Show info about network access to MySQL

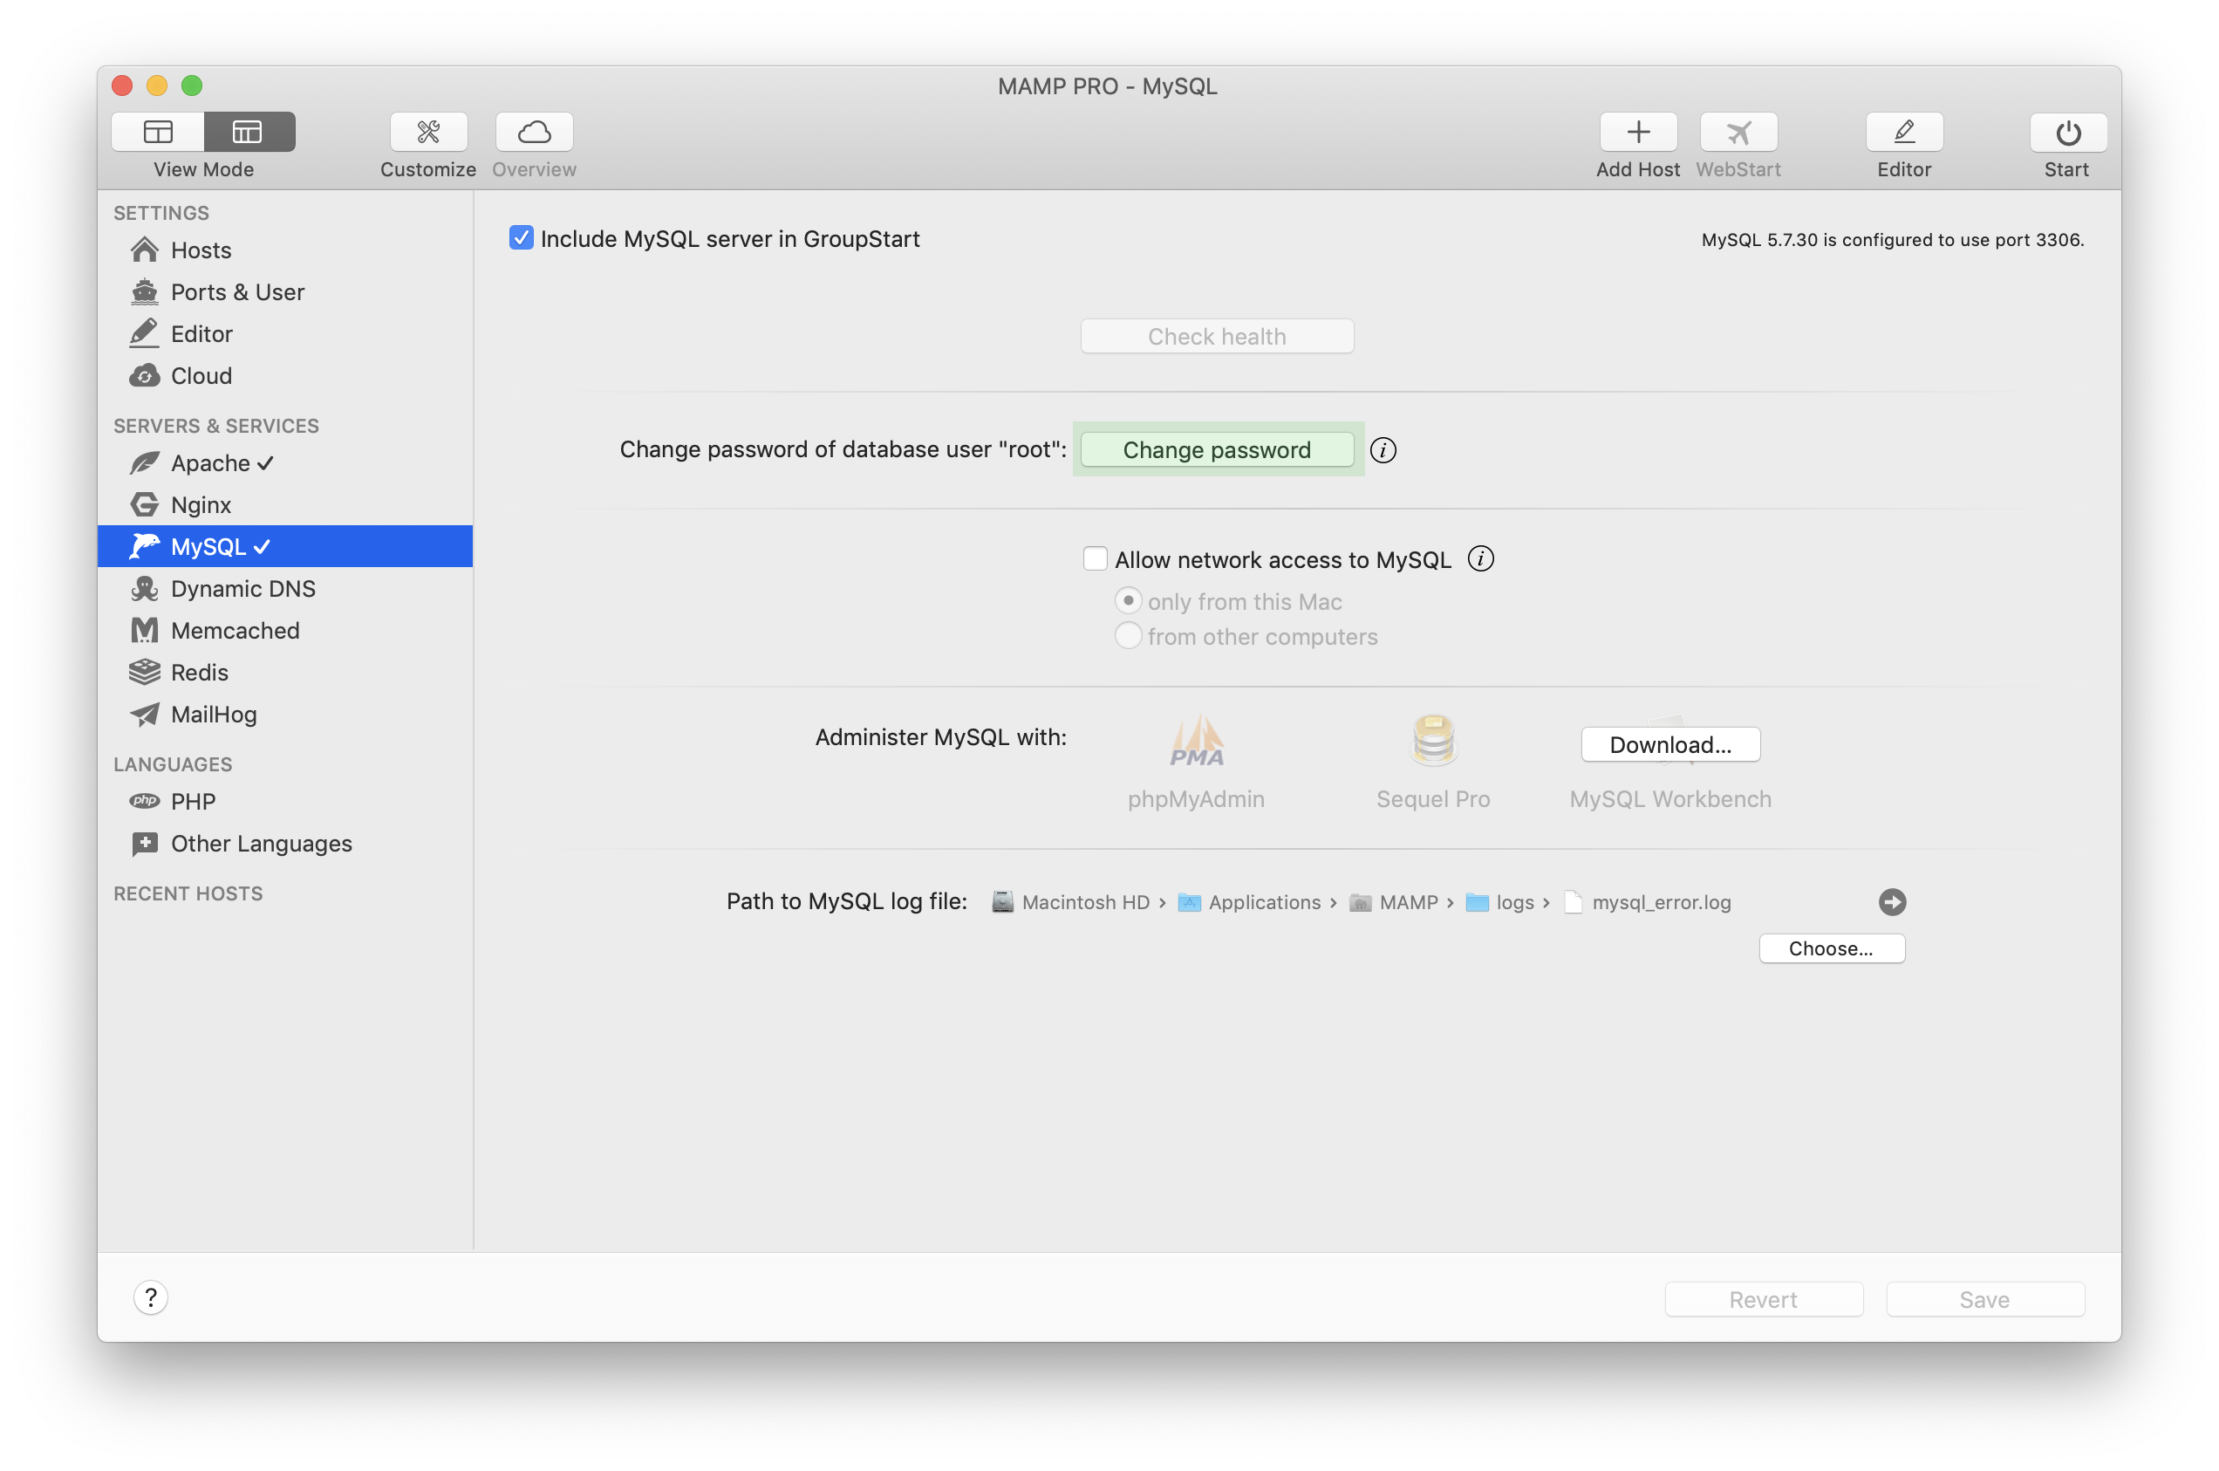tap(1480, 559)
